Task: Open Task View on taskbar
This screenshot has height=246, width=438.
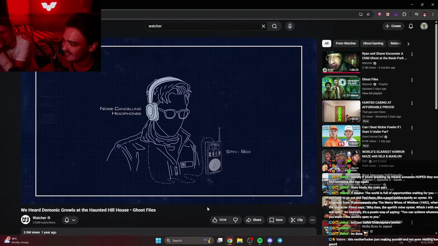Action: coord(220,241)
